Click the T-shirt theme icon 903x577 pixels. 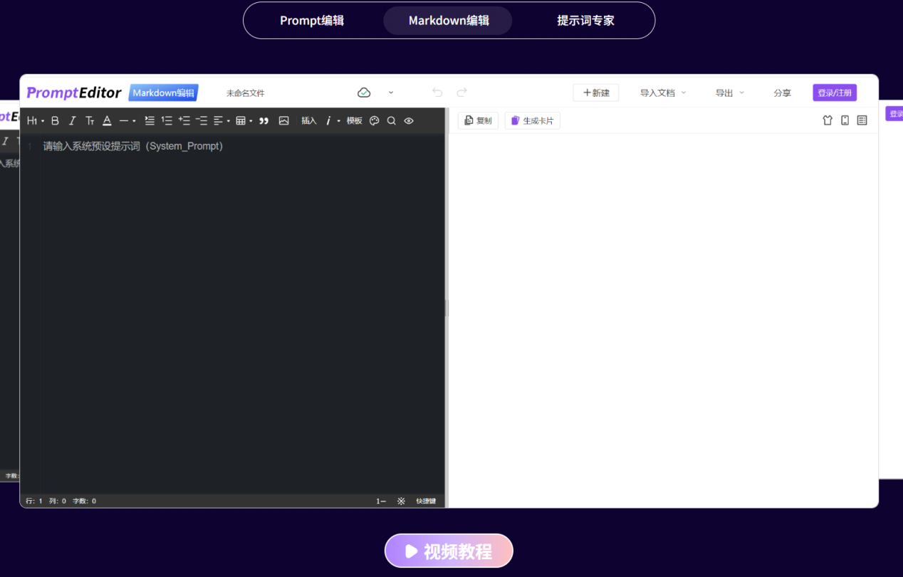tap(828, 120)
